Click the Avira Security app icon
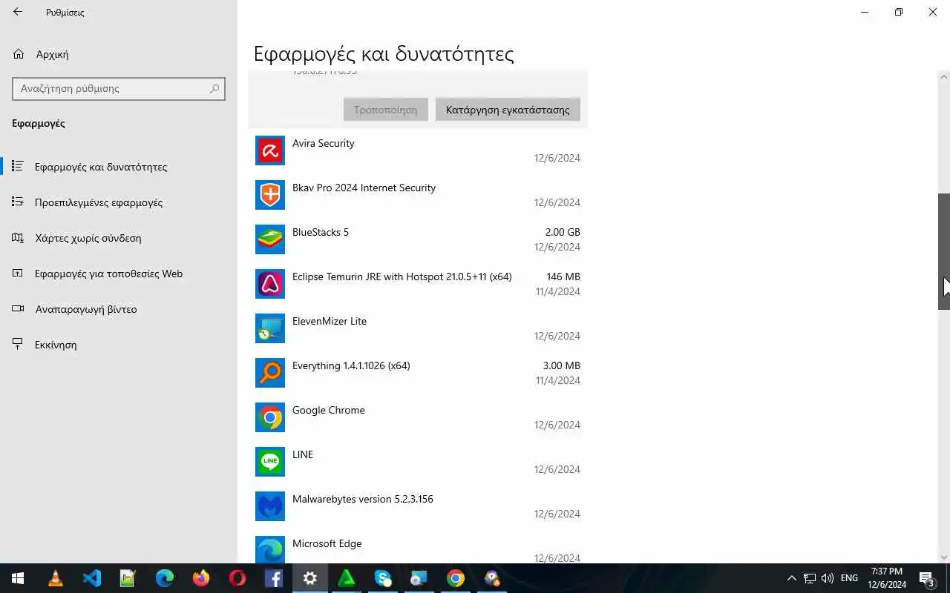The image size is (950, 593). [x=270, y=150]
